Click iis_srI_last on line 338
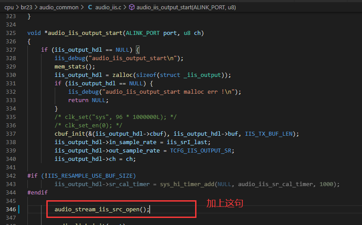 [x=187, y=142]
